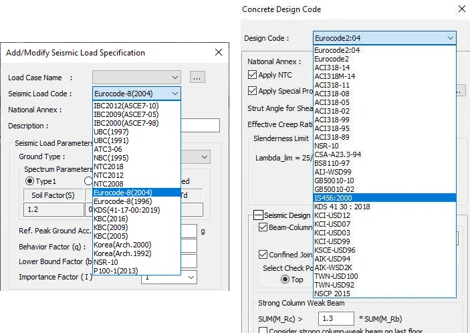Pick Korea(Arch.1992) from the list
This screenshot has height=333, width=470.
click(136, 253)
